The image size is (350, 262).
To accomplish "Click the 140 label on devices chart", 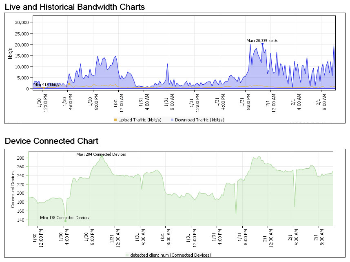I will (20, 220).
